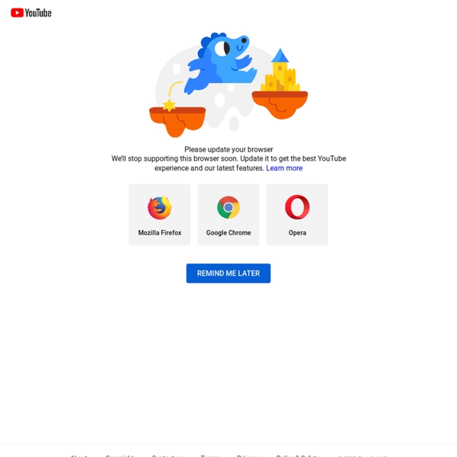This screenshot has height=457, width=457.
Task: Click the Mozilla Firefox browser logo
Action: (159, 207)
